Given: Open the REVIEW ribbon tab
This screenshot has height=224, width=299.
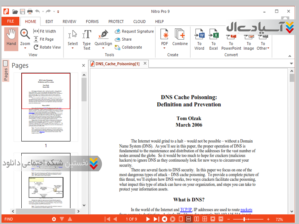Looking at the screenshot, I should 69,22.
